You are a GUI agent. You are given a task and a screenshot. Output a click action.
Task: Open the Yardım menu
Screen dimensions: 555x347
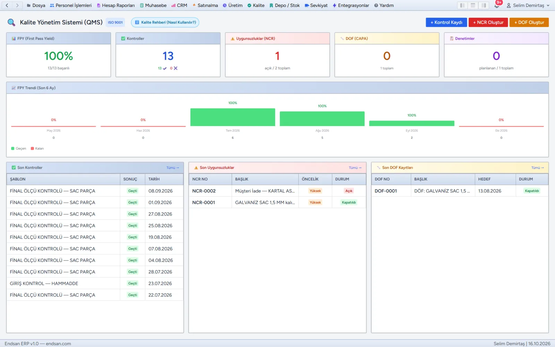tap(384, 5)
